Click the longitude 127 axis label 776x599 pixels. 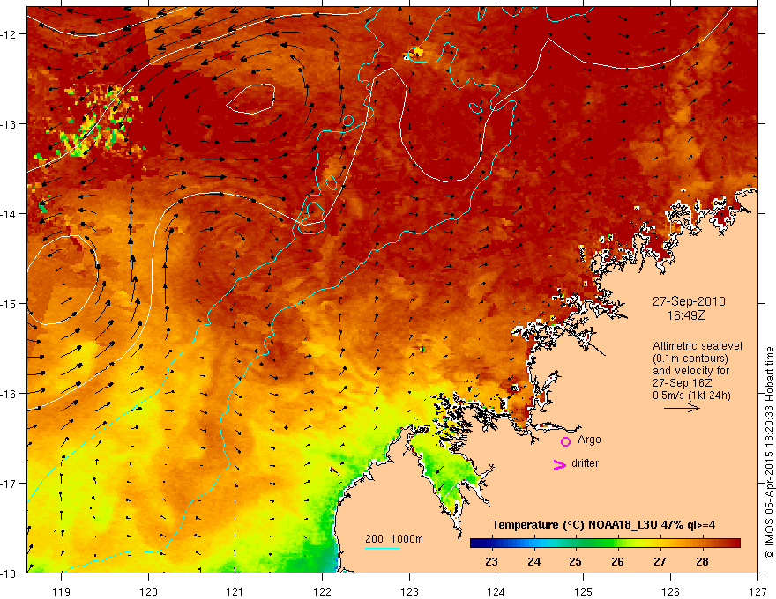[757, 592]
